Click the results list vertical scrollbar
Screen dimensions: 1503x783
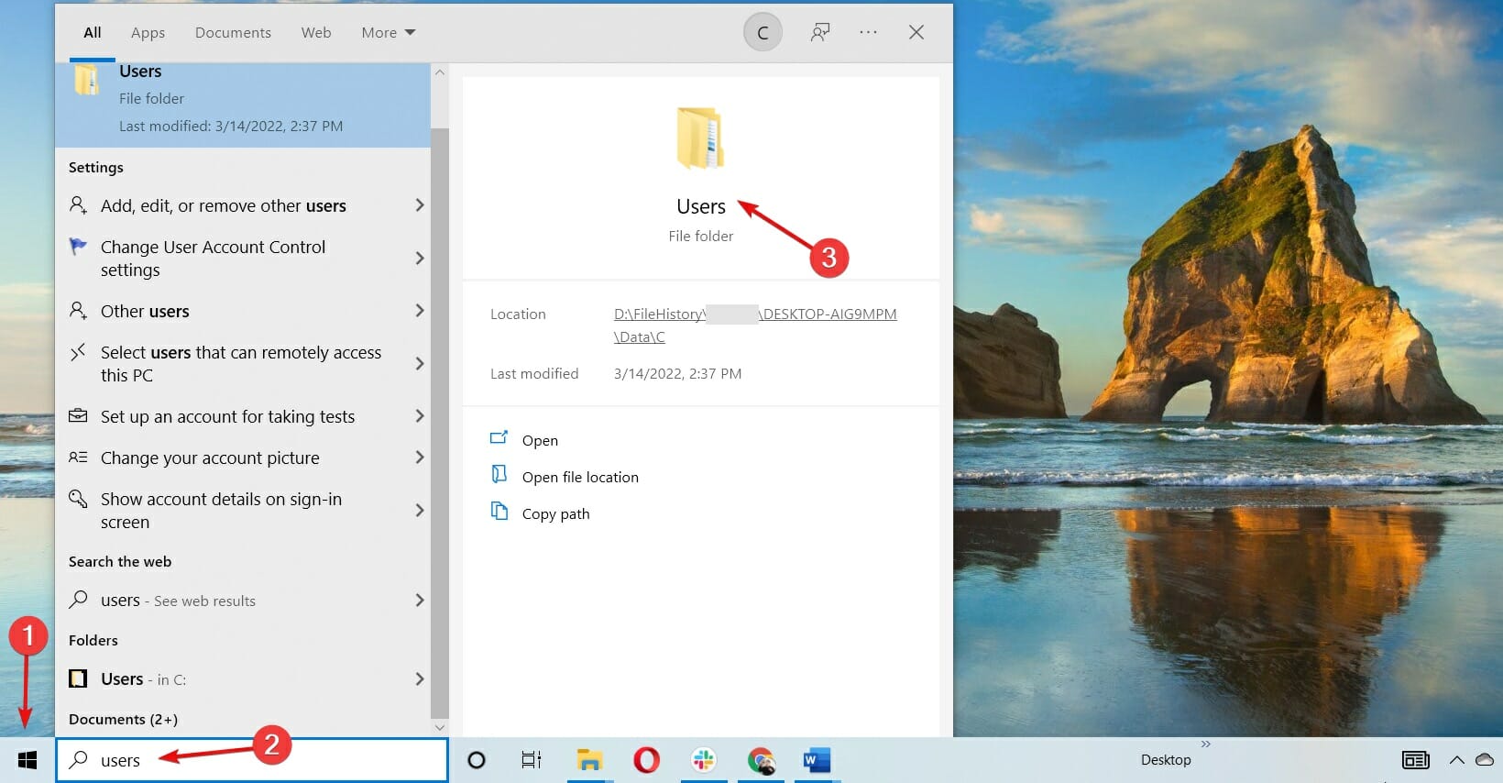439,424
